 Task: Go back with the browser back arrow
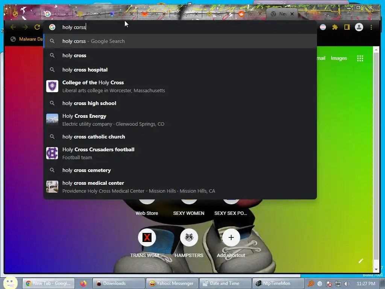13,27
